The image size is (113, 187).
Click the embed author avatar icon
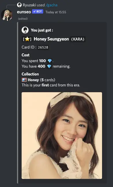pos(25,30)
